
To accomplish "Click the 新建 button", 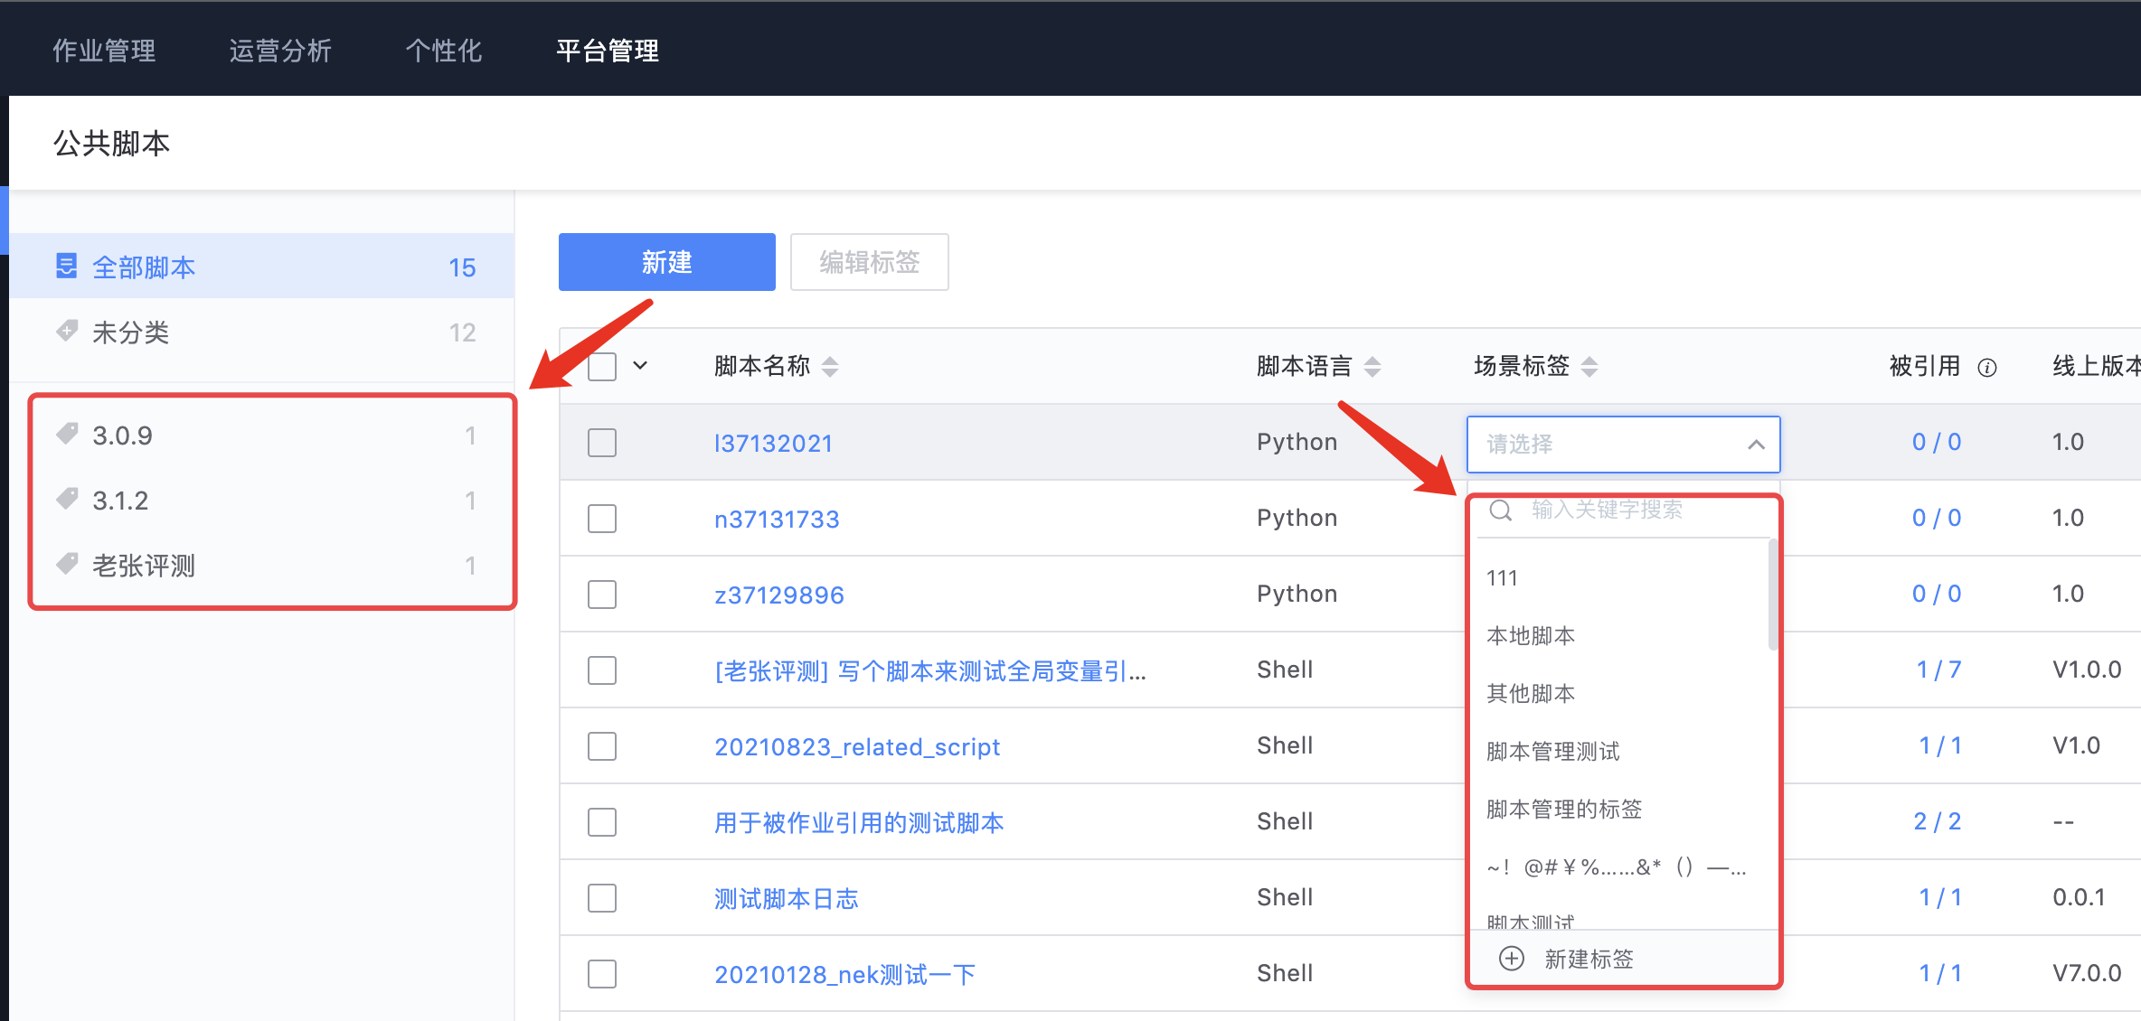I will 666,262.
